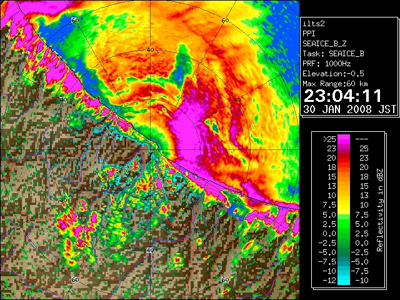Click the Max Range:60 km line

pos(336,84)
